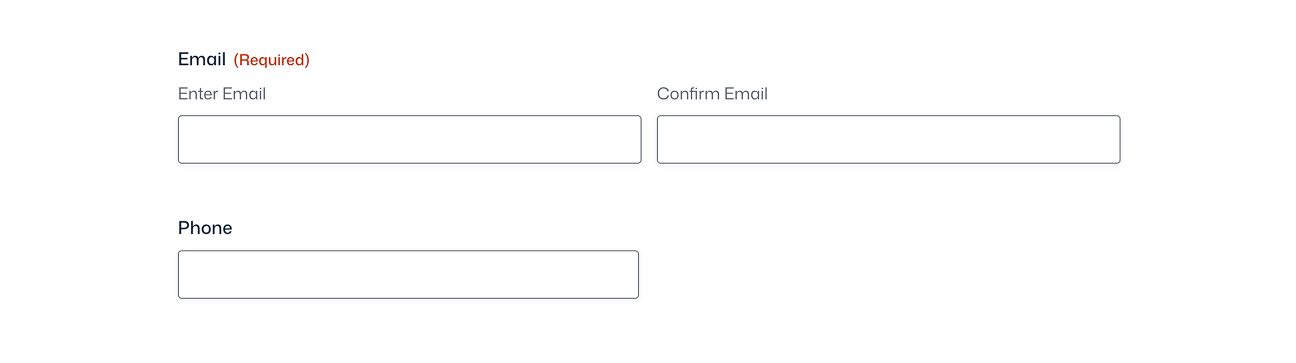Click the gray "Confirm Email" caption

pyautogui.click(x=712, y=94)
